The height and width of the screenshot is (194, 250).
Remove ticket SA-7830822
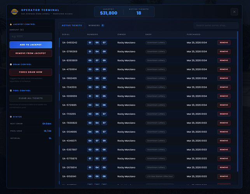[x=224, y=123]
